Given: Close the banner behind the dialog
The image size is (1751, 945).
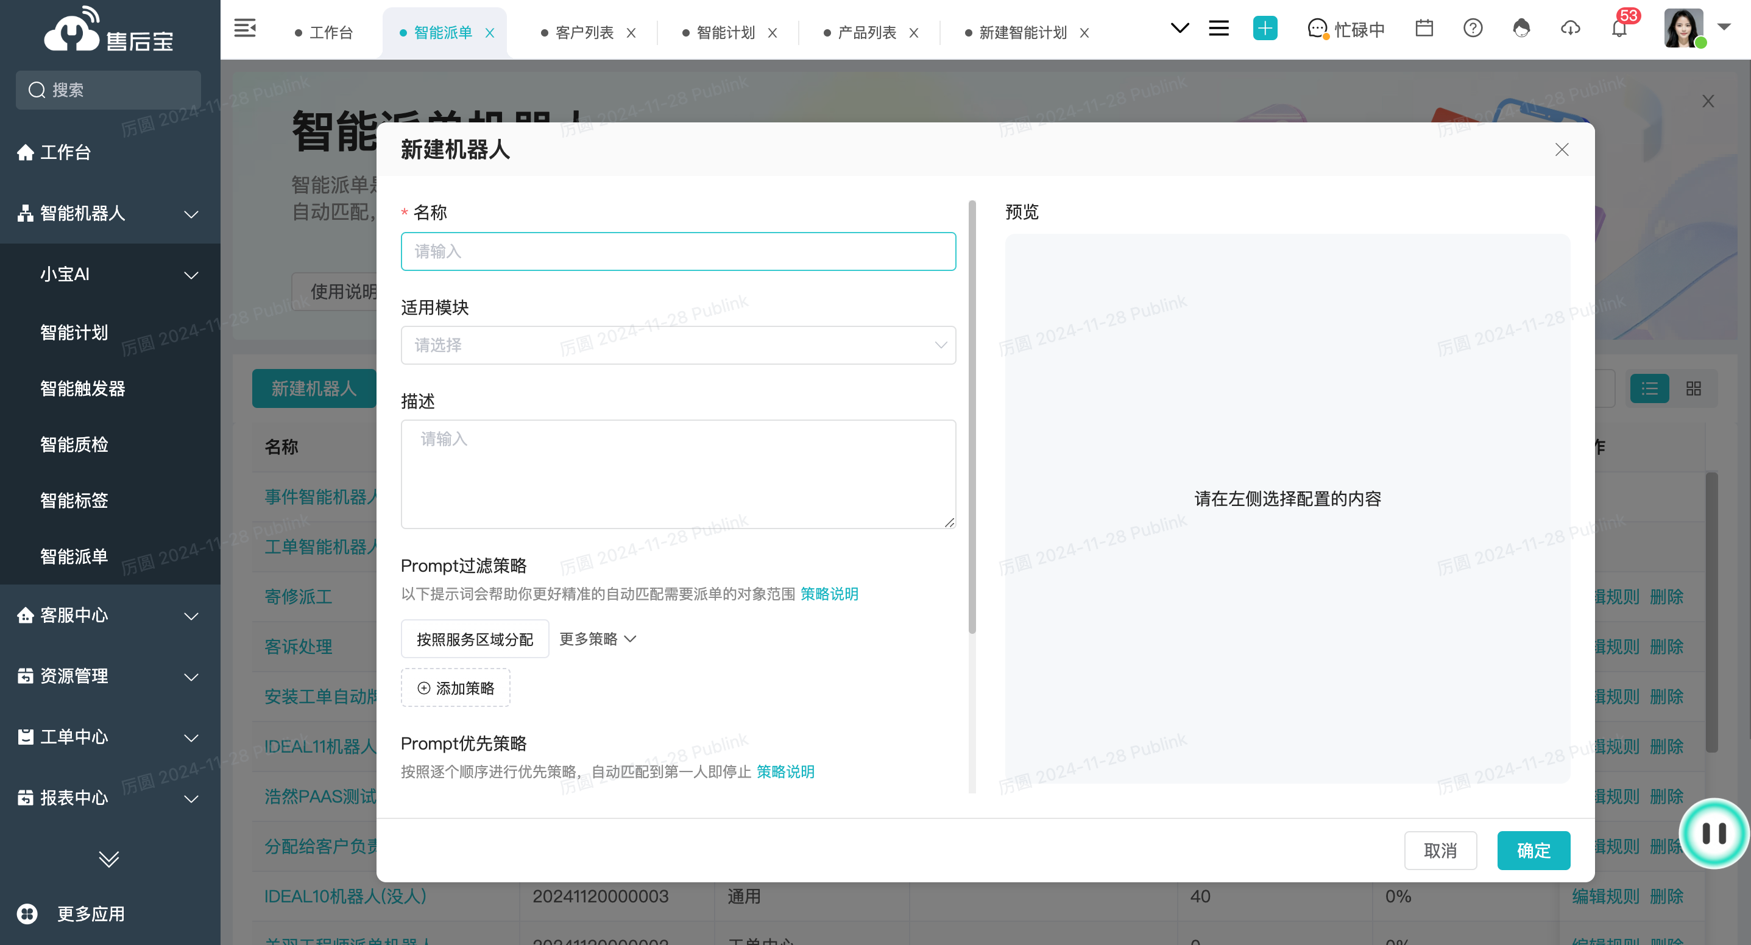Looking at the screenshot, I should tap(1708, 101).
